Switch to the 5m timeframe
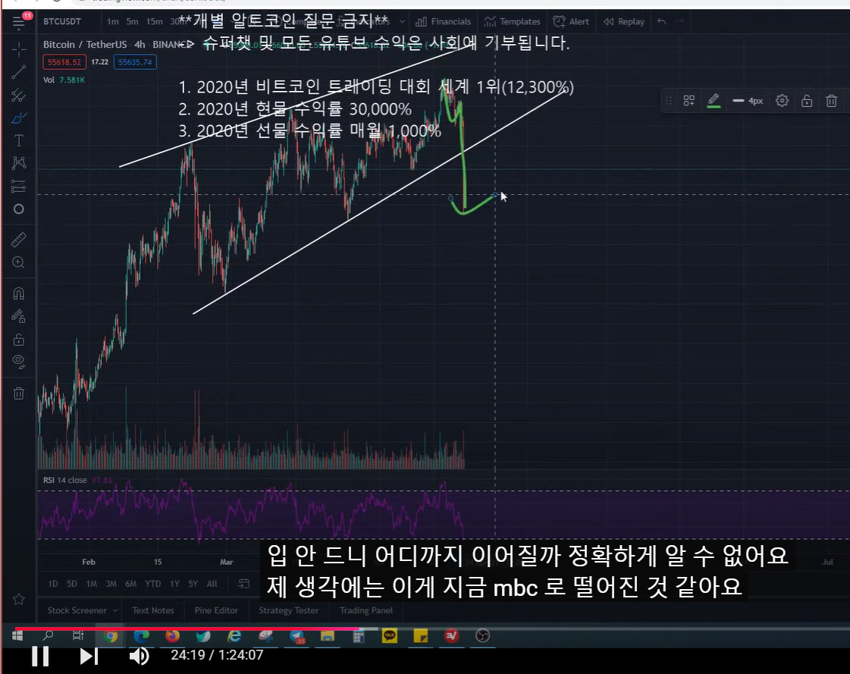Screen dimensions: 850x674 132,22
